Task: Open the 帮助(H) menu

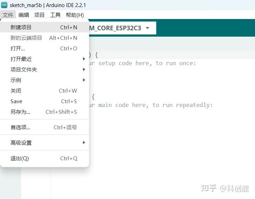Action: 75,15
